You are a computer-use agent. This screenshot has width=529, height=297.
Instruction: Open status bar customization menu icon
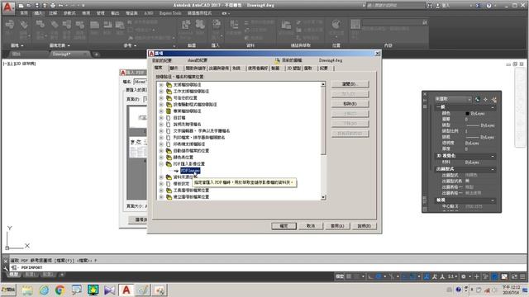click(x=522, y=276)
